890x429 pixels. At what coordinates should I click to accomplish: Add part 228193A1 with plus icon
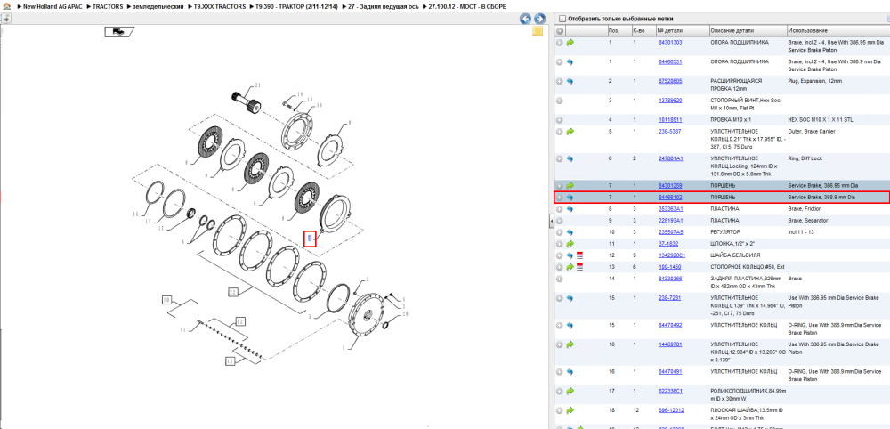click(x=560, y=220)
